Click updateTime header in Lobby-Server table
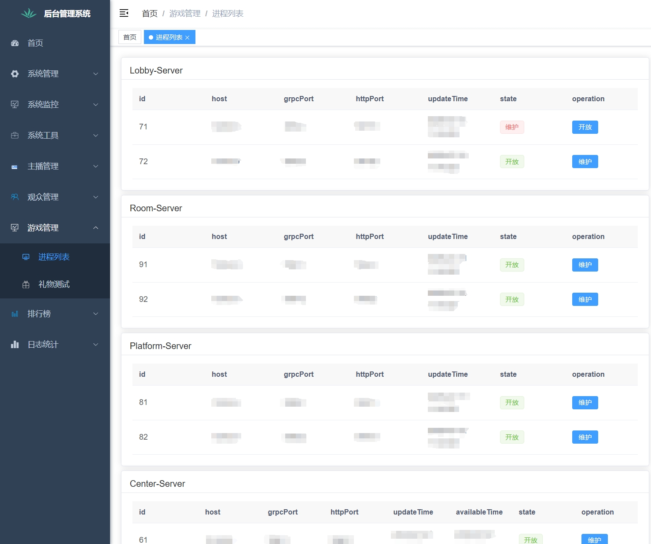Image resolution: width=651 pixels, height=544 pixels. 448,99
